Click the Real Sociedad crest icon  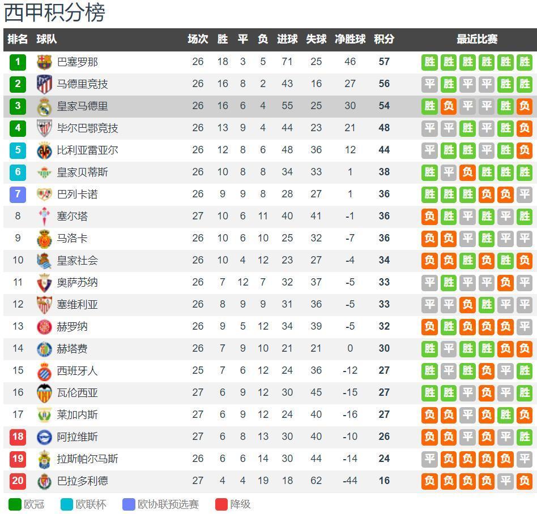(x=44, y=261)
